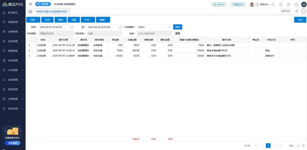Select the 储值卡充值消费往来账 report tab
The width and height of the screenshot is (307, 150).
tap(53, 11)
